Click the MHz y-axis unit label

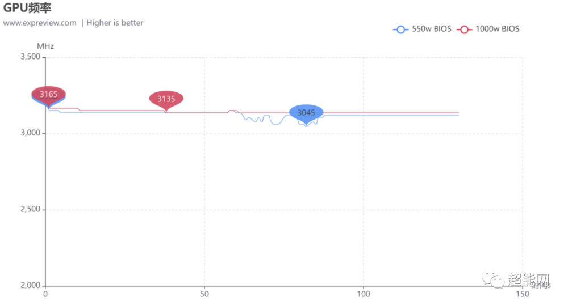click(45, 46)
